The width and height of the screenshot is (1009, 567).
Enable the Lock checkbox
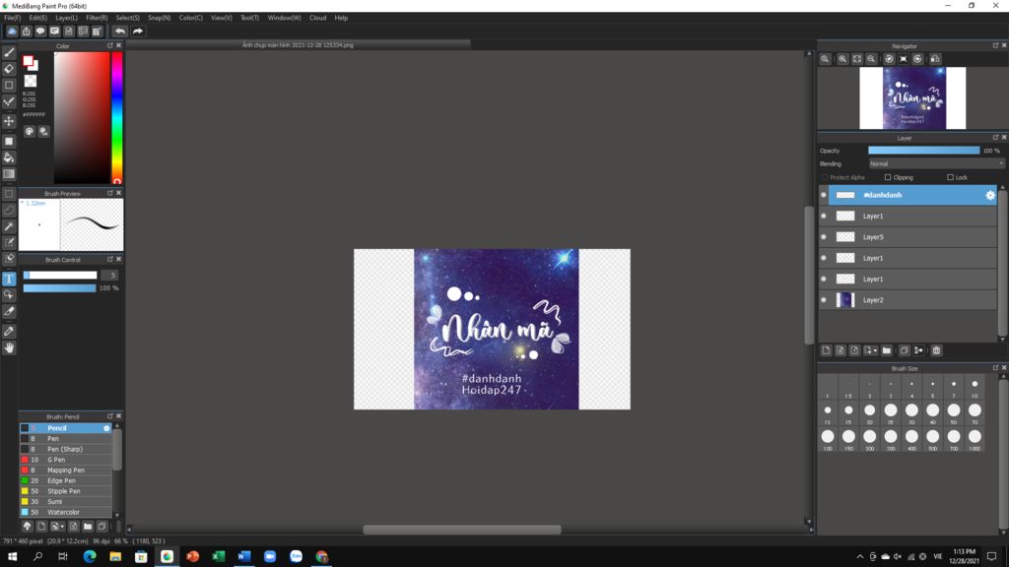pos(951,177)
